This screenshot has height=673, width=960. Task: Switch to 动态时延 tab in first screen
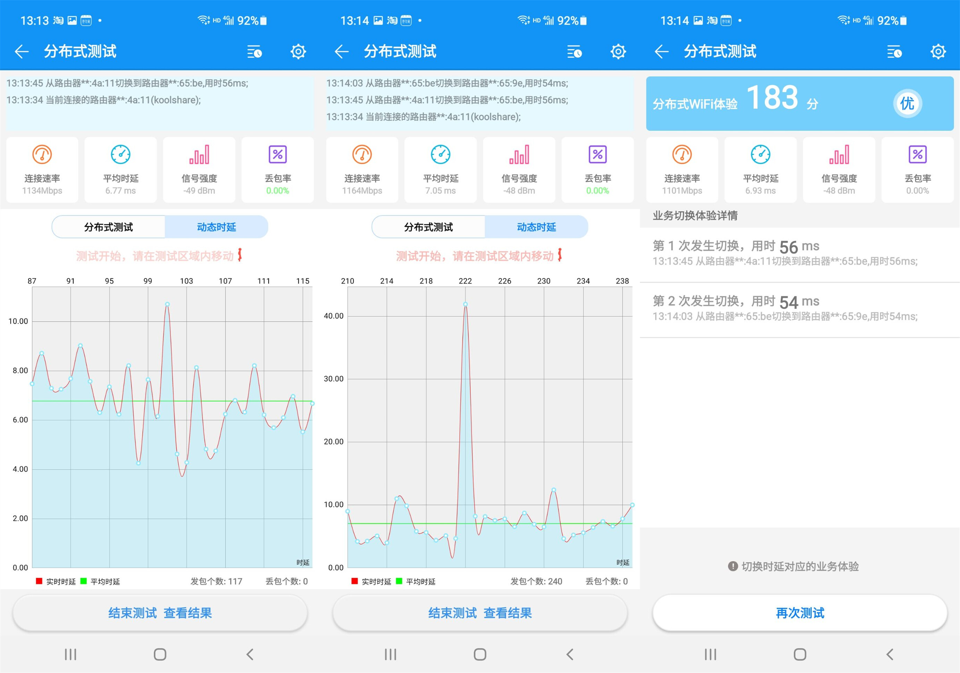tap(216, 227)
